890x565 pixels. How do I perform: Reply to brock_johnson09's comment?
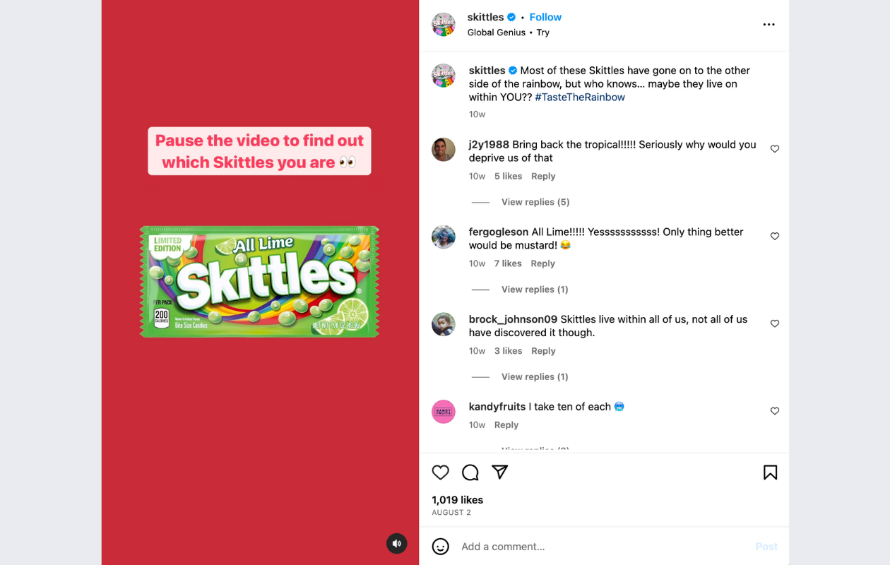[x=542, y=350]
